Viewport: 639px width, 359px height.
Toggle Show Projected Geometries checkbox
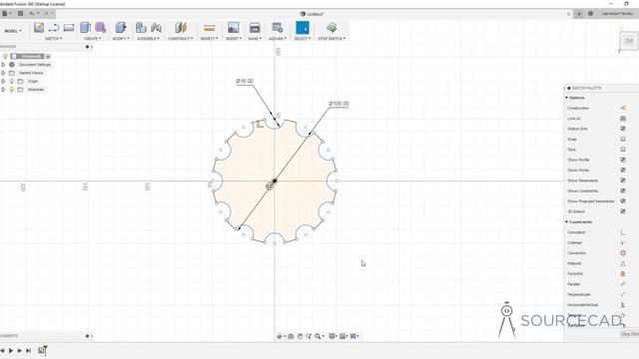pos(623,201)
